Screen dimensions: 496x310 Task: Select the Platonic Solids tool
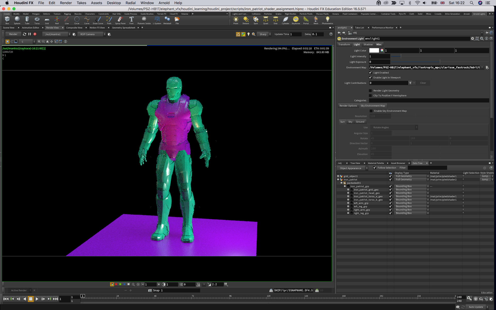click(x=144, y=20)
